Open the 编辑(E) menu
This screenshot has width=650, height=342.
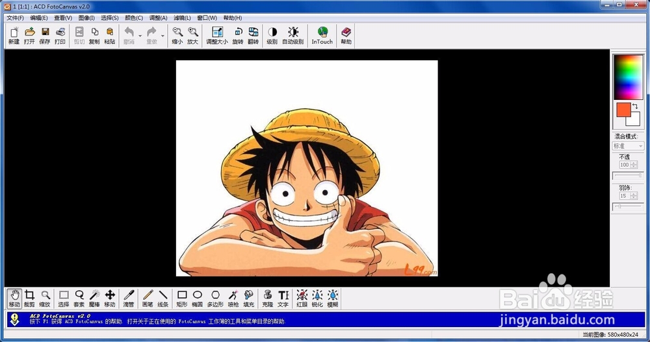(x=39, y=18)
